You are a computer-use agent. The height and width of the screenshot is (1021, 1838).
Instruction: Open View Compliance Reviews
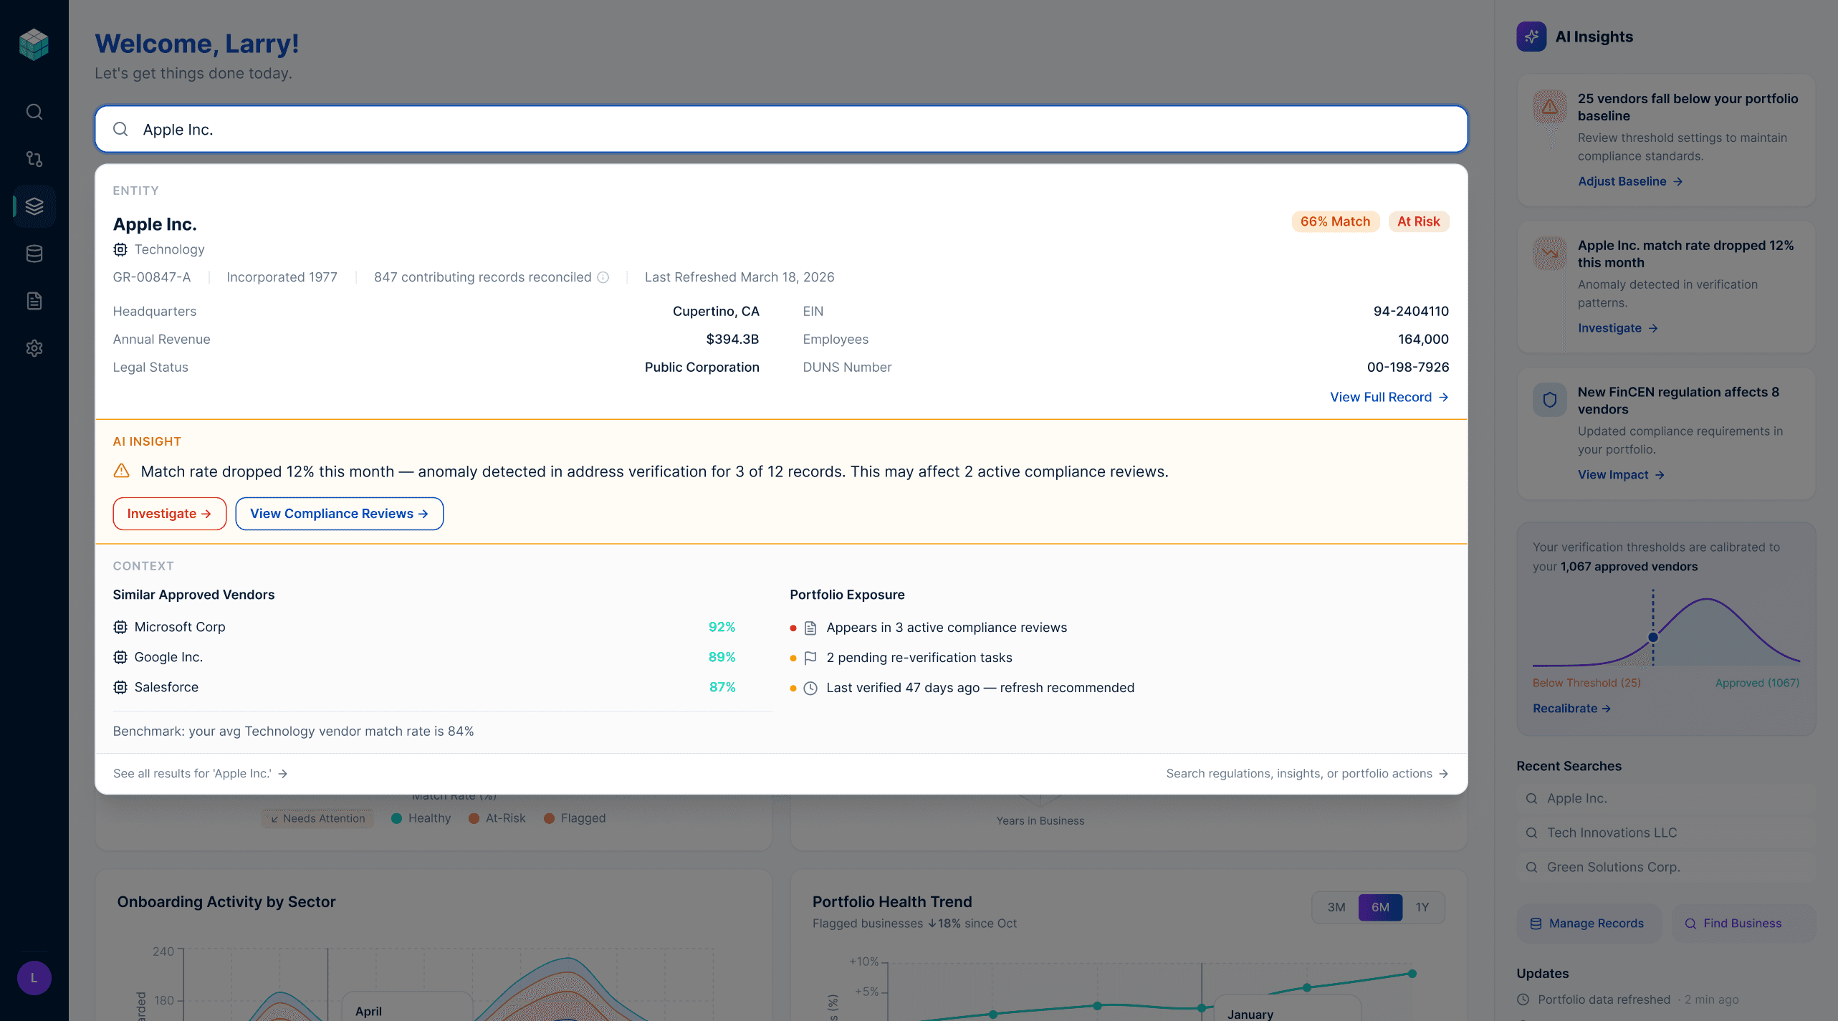[339, 514]
